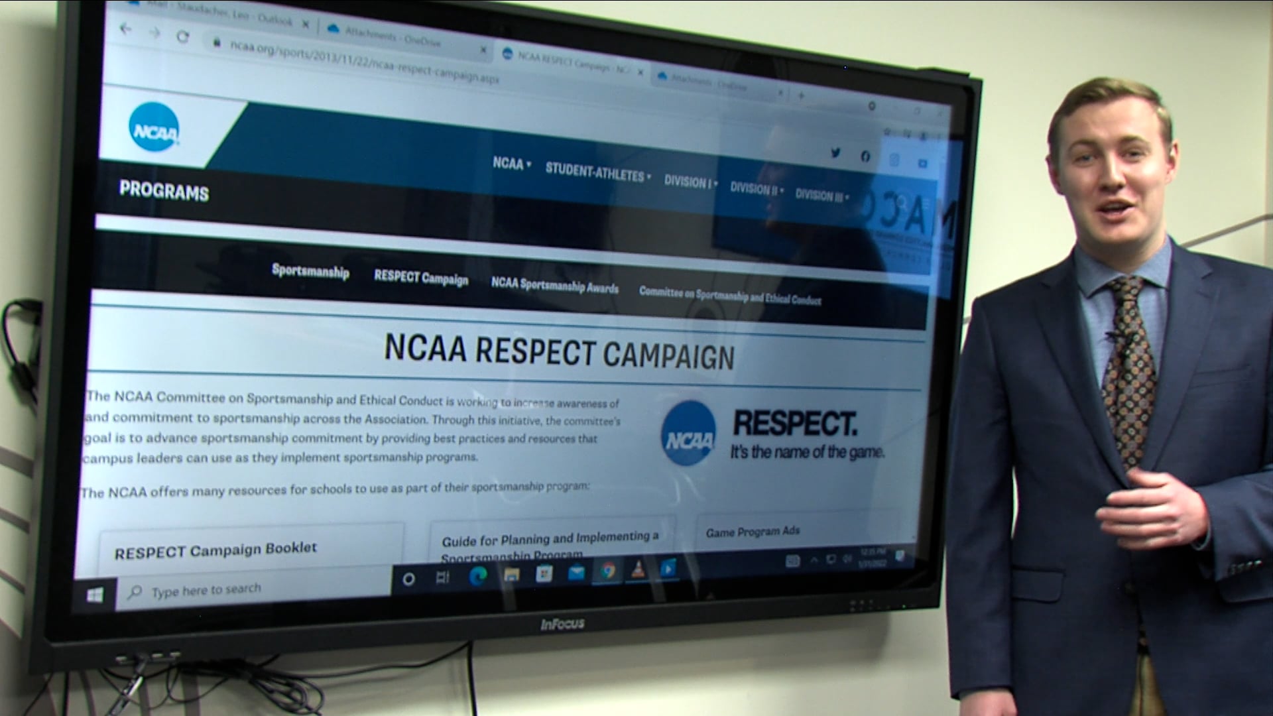Close the Outlook browser tab
The height and width of the screenshot is (716, 1273).
pyautogui.click(x=306, y=25)
